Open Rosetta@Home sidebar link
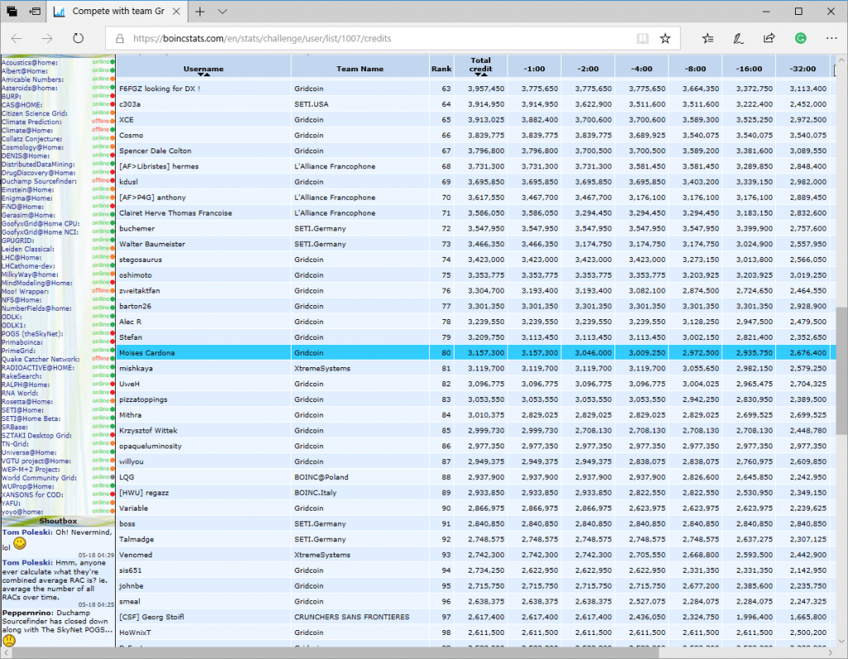 pos(27,402)
